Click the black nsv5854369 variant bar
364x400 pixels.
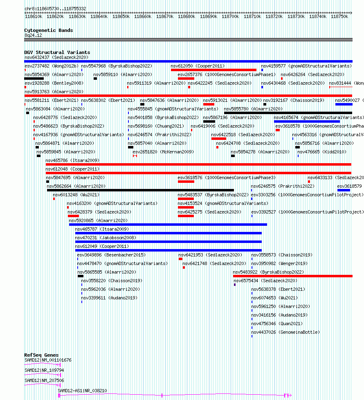pyautogui.click(x=34, y=79)
